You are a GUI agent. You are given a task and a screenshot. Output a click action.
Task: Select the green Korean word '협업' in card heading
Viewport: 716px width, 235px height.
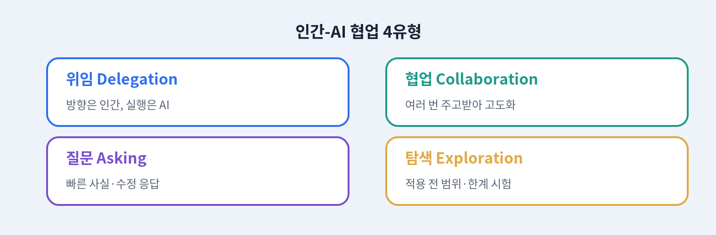(418, 79)
